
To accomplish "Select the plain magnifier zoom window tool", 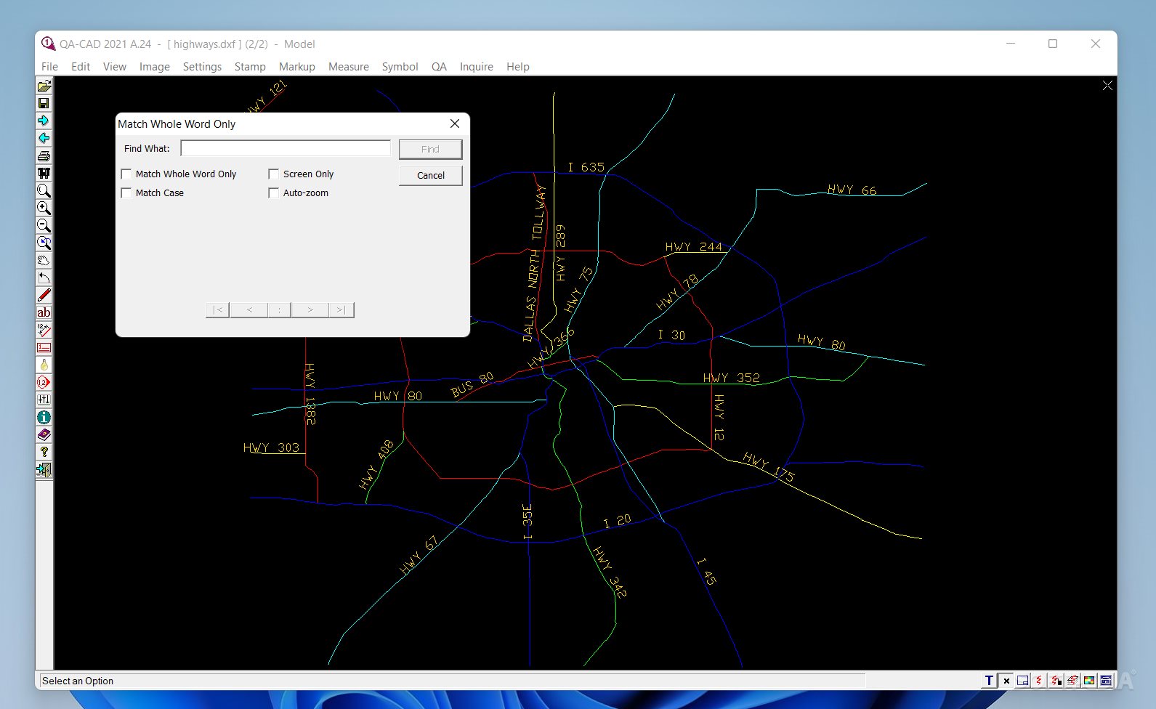I will click(x=44, y=190).
